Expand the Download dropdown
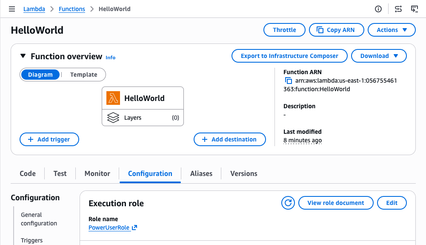This screenshot has height=245, width=426. [x=379, y=56]
